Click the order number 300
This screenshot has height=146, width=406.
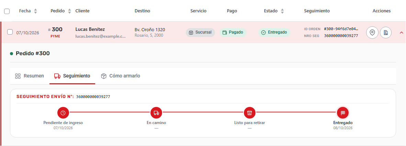tap(57, 29)
